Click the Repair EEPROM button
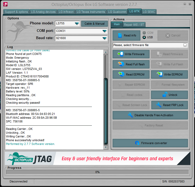 131,85
